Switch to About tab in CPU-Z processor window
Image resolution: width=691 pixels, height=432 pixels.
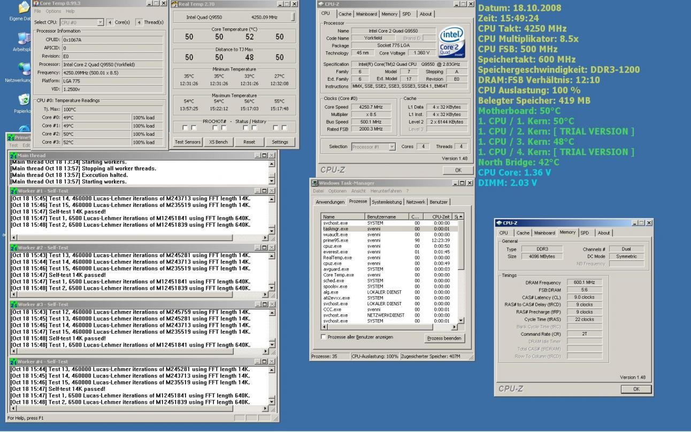click(x=426, y=14)
